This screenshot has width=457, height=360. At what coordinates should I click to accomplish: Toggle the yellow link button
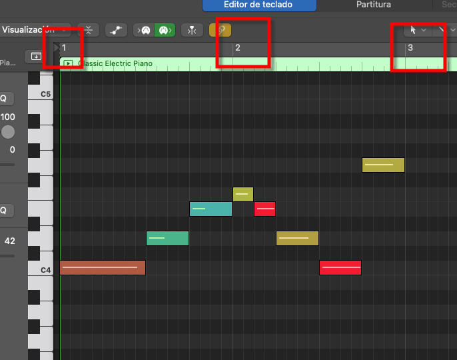(221, 30)
